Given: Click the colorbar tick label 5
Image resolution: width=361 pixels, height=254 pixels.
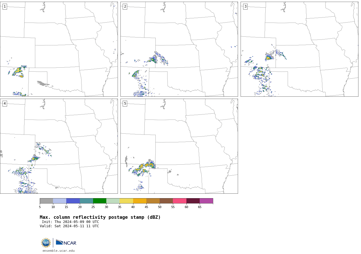Looking at the screenshot, I should (x=40, y=207).
